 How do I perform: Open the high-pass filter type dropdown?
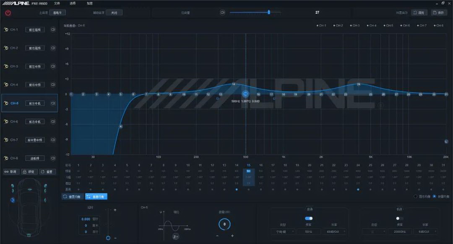[x=283, y=231]
